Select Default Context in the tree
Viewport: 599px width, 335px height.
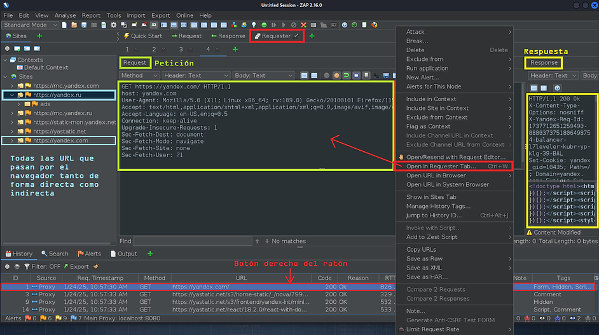point(46,67)
